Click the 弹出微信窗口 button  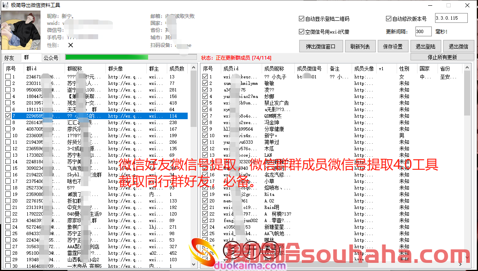tap(321, 47)
